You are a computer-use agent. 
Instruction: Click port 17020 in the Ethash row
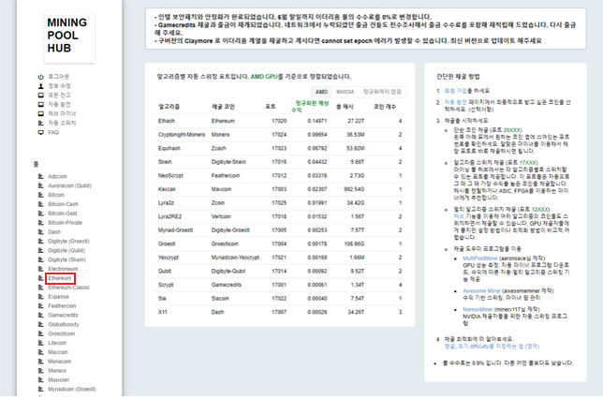pyautogui.click(x=279, y=121)
